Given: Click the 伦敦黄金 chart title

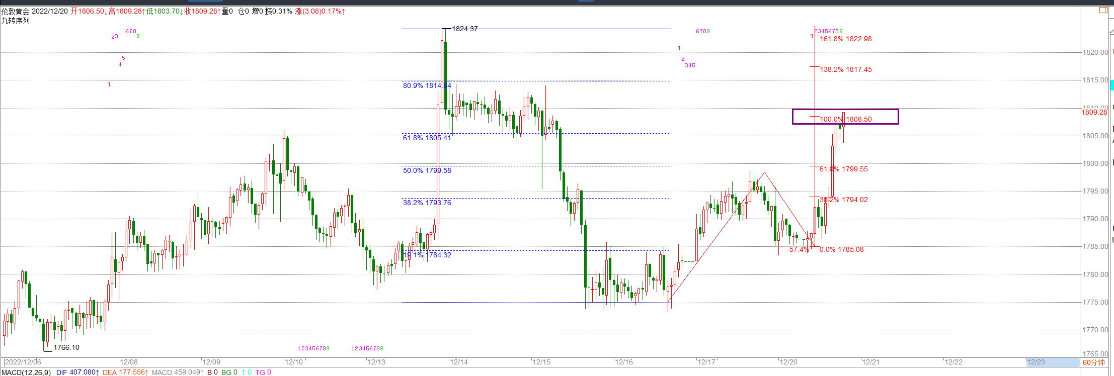Looking at the screenshot, I should [15, 11].
